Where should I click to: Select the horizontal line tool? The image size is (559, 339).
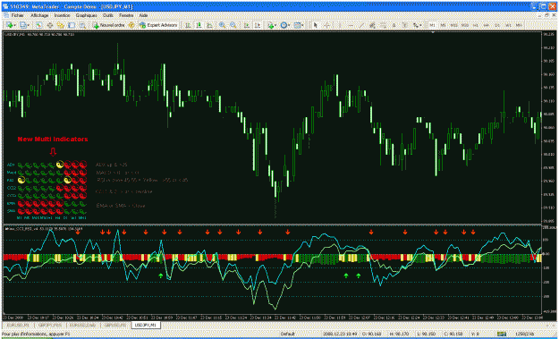pos(351,25)
